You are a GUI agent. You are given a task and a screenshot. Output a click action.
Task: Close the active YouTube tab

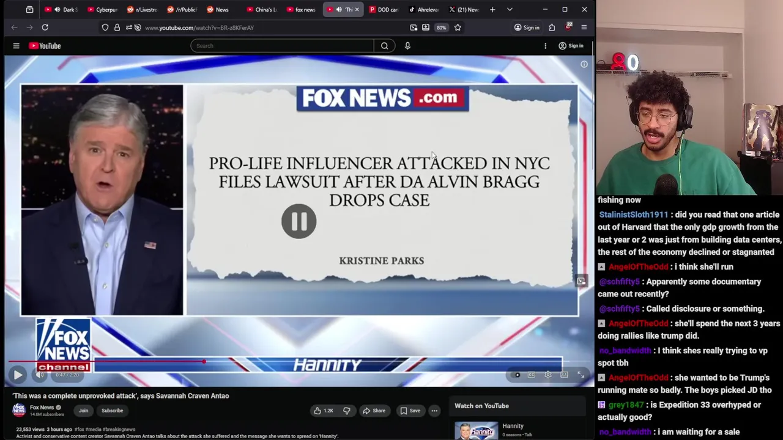click(357, 10)
